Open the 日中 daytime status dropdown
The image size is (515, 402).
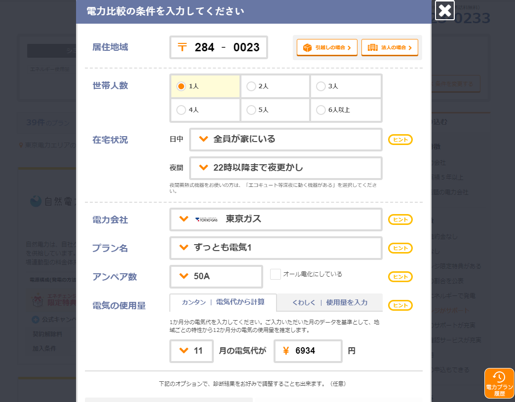tap(286, 140)
